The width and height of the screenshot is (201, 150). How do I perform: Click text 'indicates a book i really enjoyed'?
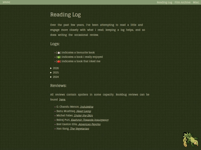82,57
